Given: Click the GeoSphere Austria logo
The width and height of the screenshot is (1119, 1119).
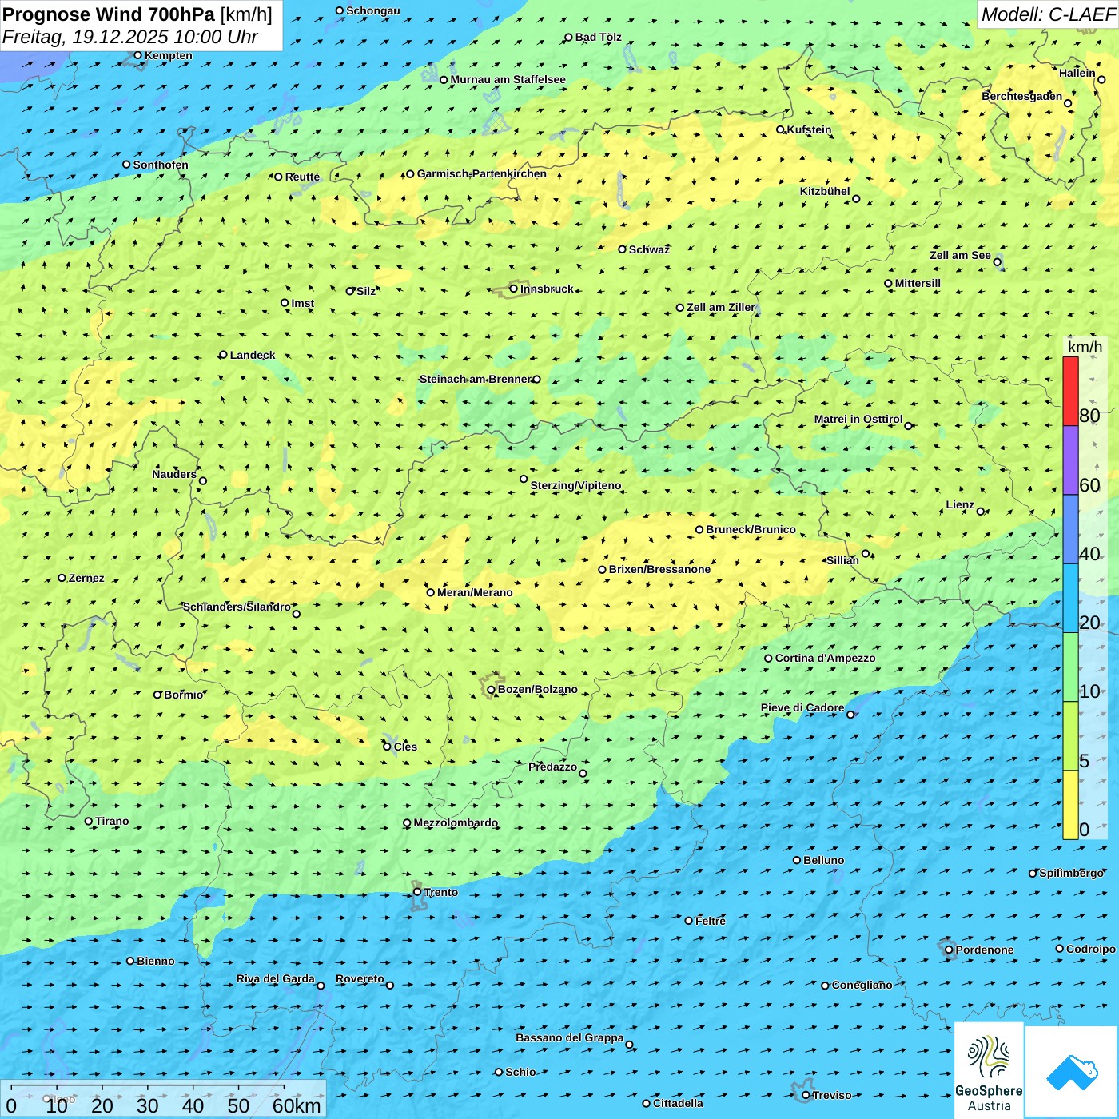Looking at the screenshot, I should click(x=989, y=1069).
